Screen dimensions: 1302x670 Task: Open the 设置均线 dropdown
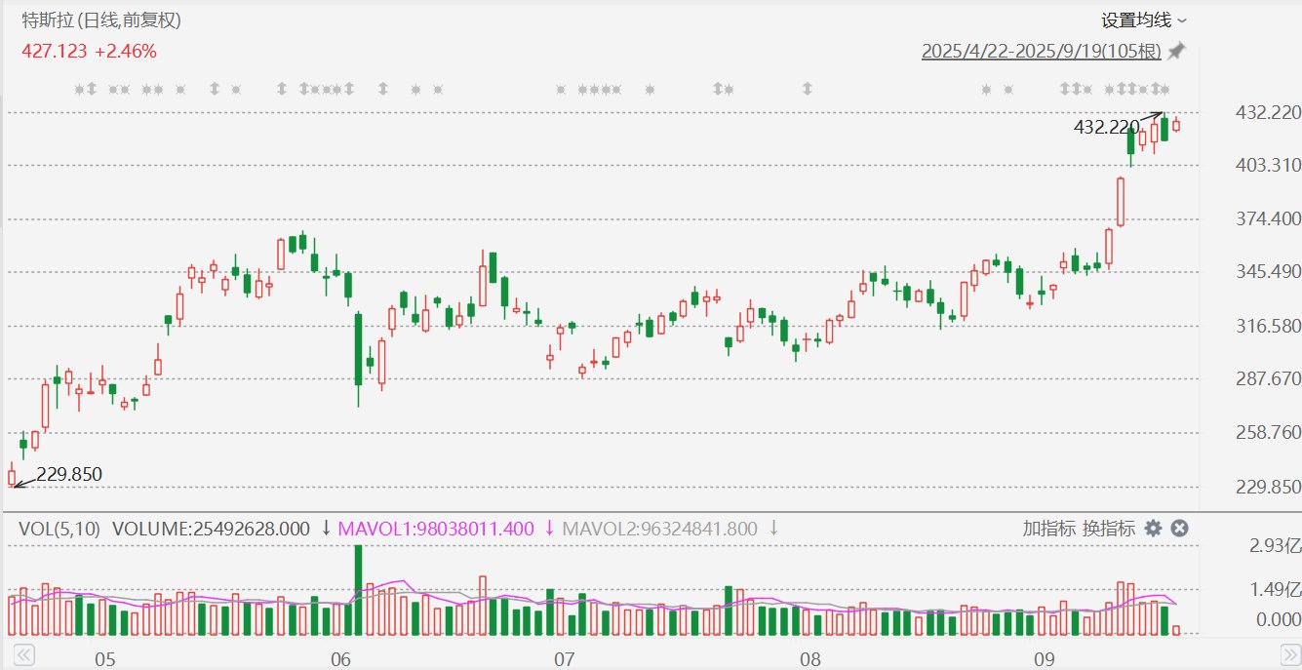1144,20
